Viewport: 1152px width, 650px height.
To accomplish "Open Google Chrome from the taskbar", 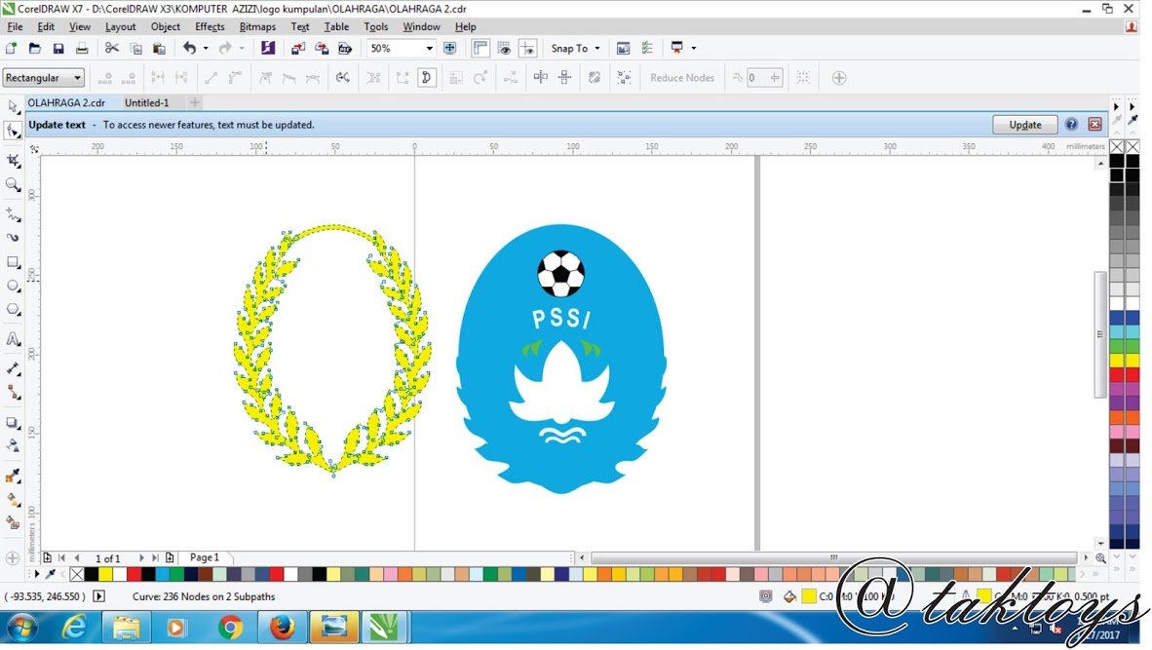I will (230, 628).
